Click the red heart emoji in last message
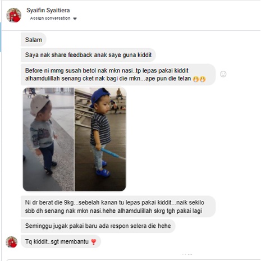Image resolution: width=261 pixels, height=261 pixels. click(94, 242)
